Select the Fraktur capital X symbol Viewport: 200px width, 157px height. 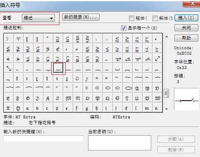8,108
